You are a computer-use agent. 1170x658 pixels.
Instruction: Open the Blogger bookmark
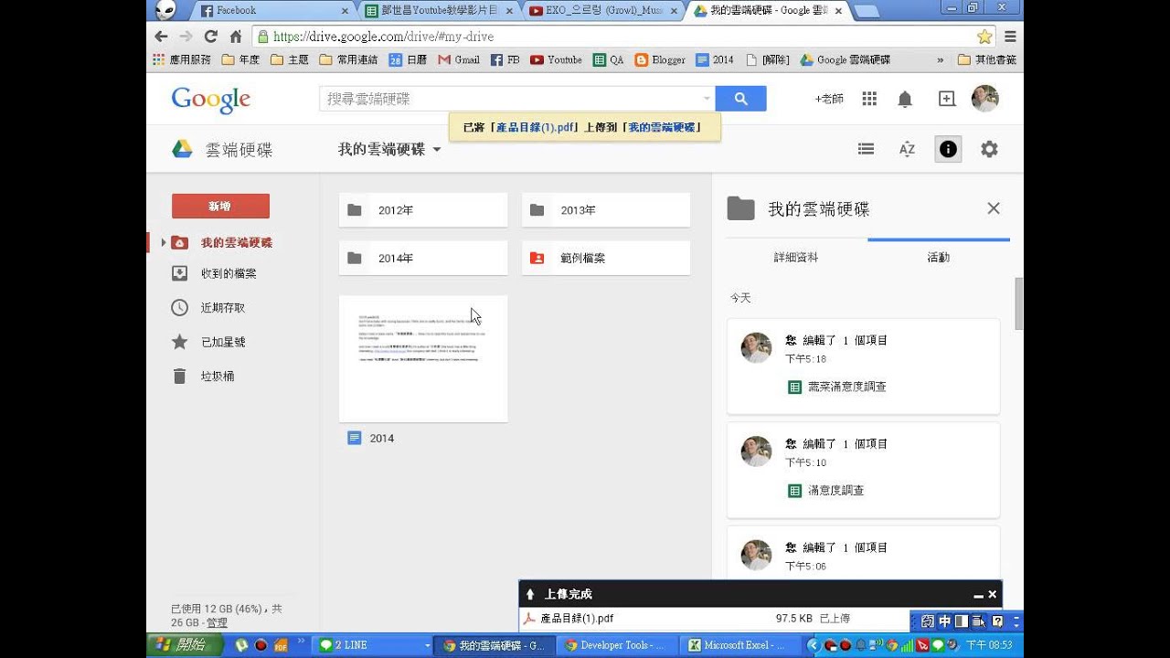coord(660,60)
